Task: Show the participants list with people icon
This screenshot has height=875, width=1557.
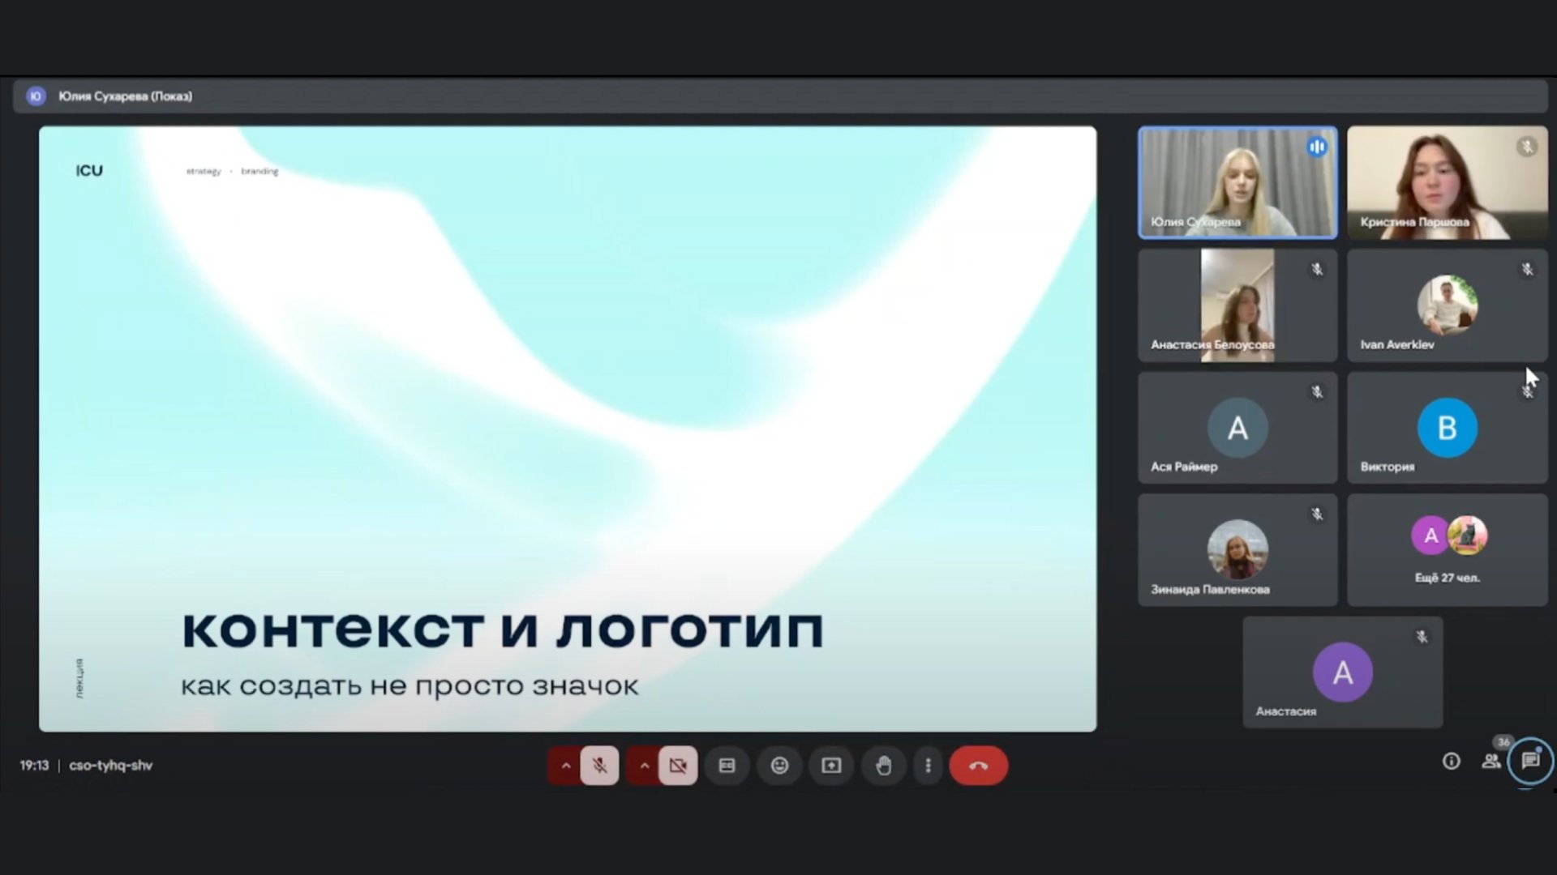Action: point(1491,761)
